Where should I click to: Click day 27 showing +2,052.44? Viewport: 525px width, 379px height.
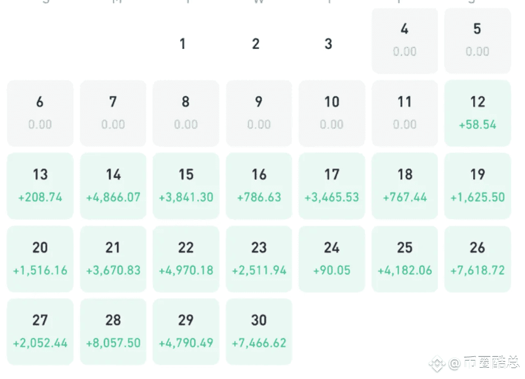pyautogui.click(x=40, y=332)
